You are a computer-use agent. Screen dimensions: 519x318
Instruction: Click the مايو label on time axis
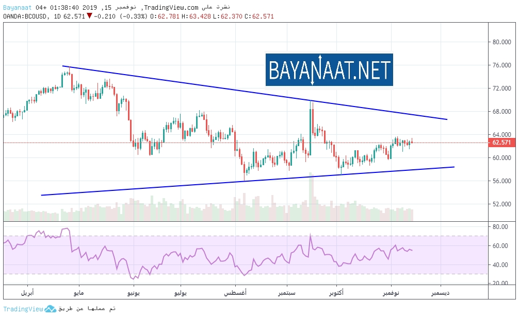coord(78,293)
